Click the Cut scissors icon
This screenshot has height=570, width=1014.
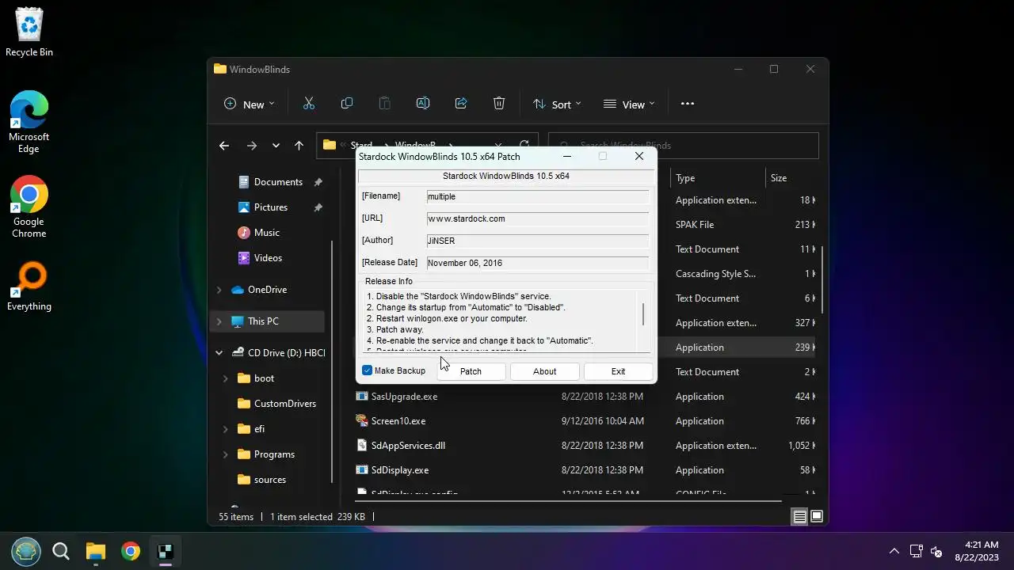click(309, 104)
